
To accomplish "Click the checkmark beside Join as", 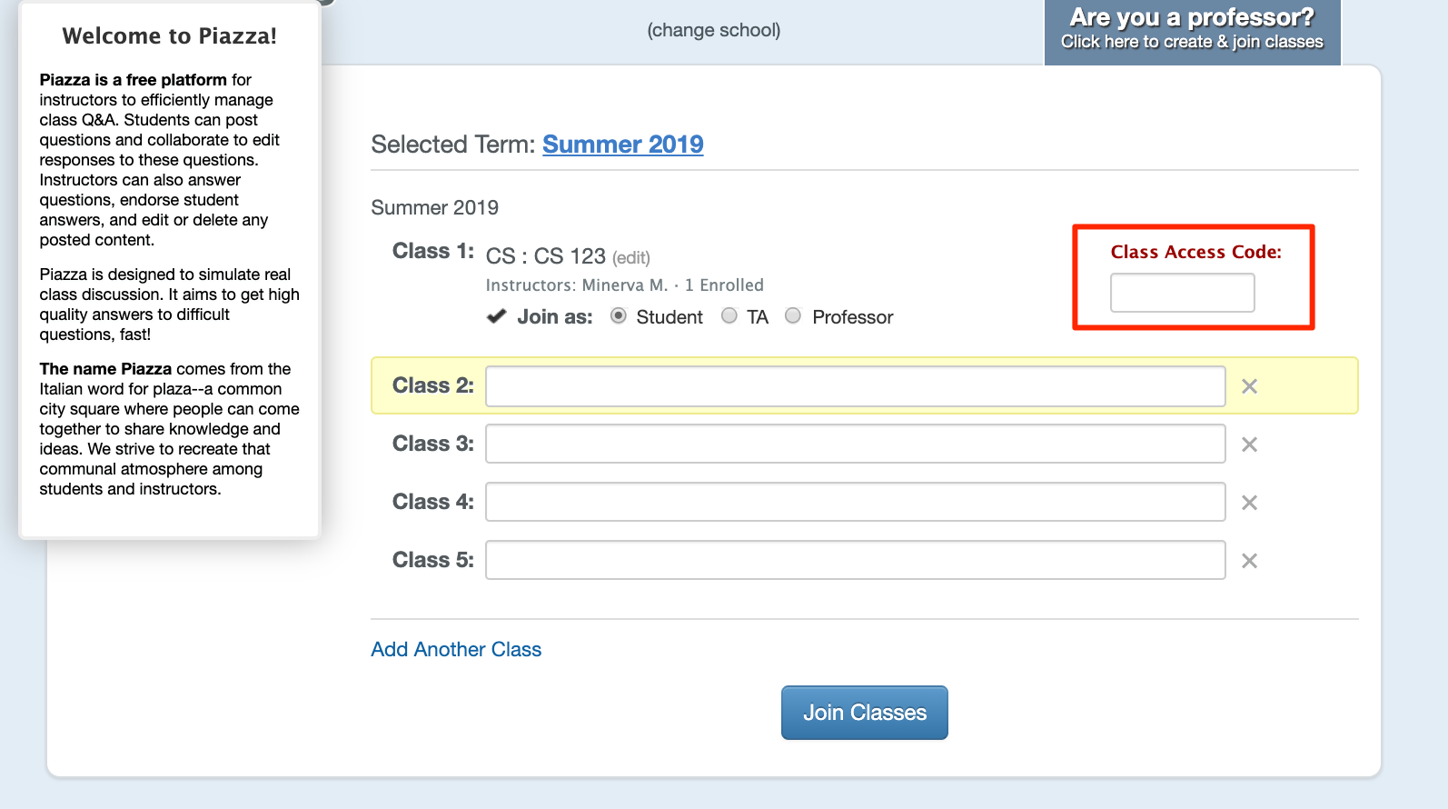I will tap(496, 316).
